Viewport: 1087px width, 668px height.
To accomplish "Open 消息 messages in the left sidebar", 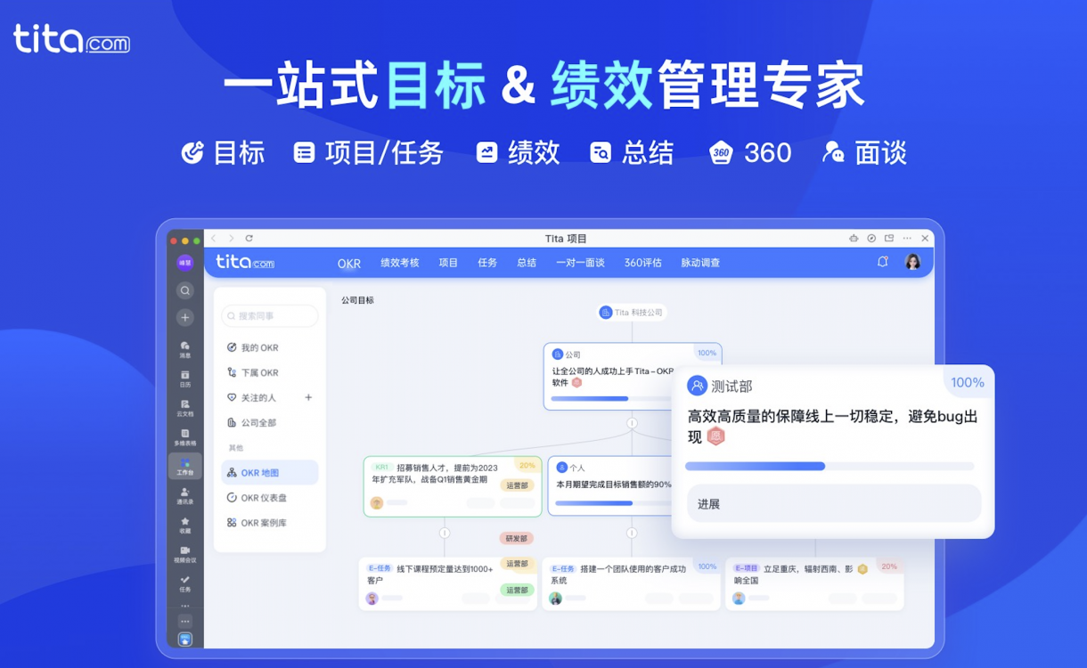I will 185,348.
